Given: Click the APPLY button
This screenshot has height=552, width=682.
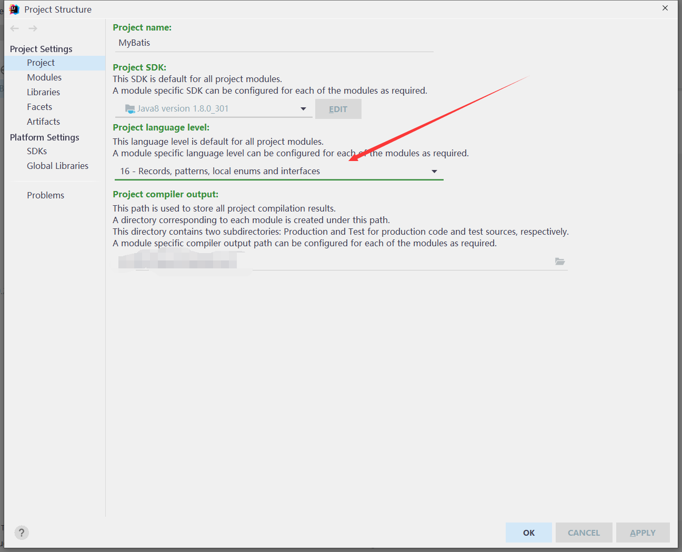Looking at the screenshot, I should tap(643, 533).
